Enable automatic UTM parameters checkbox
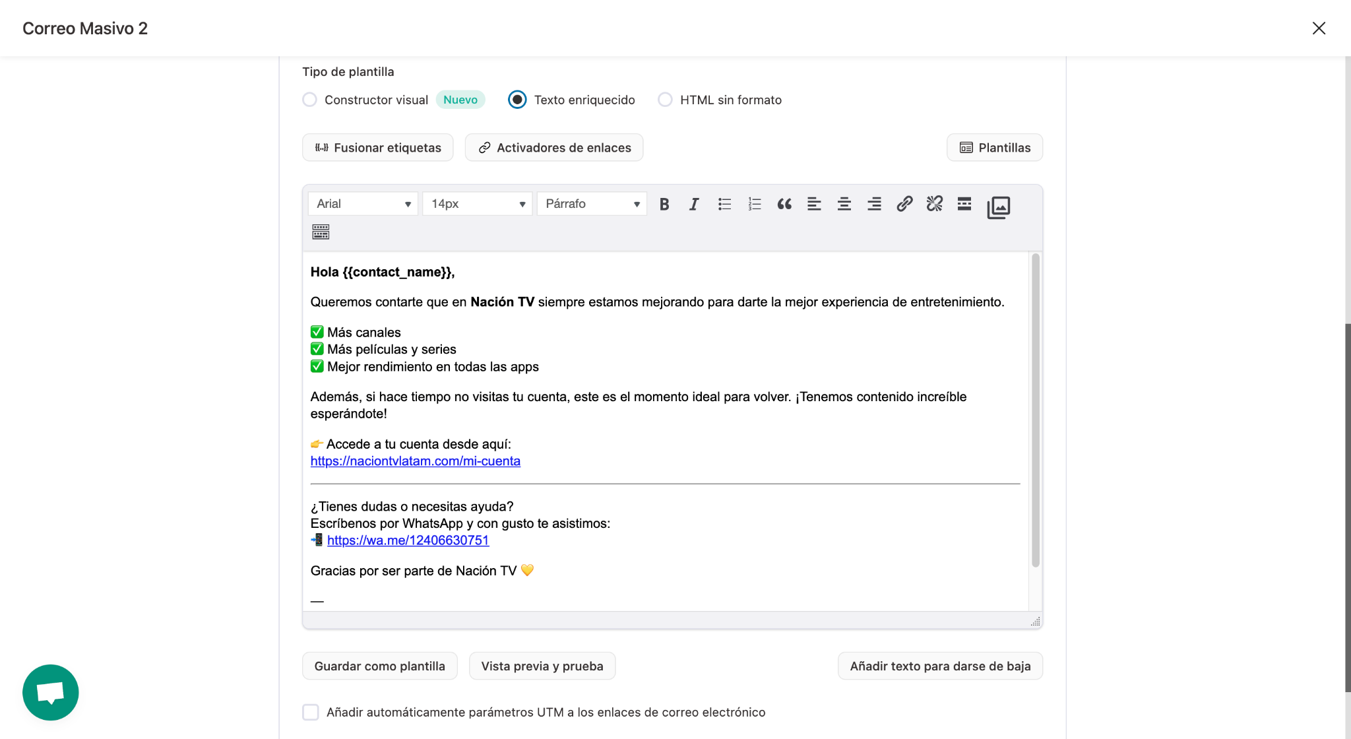Screen dimensions: 1351x739 [311, 712]
